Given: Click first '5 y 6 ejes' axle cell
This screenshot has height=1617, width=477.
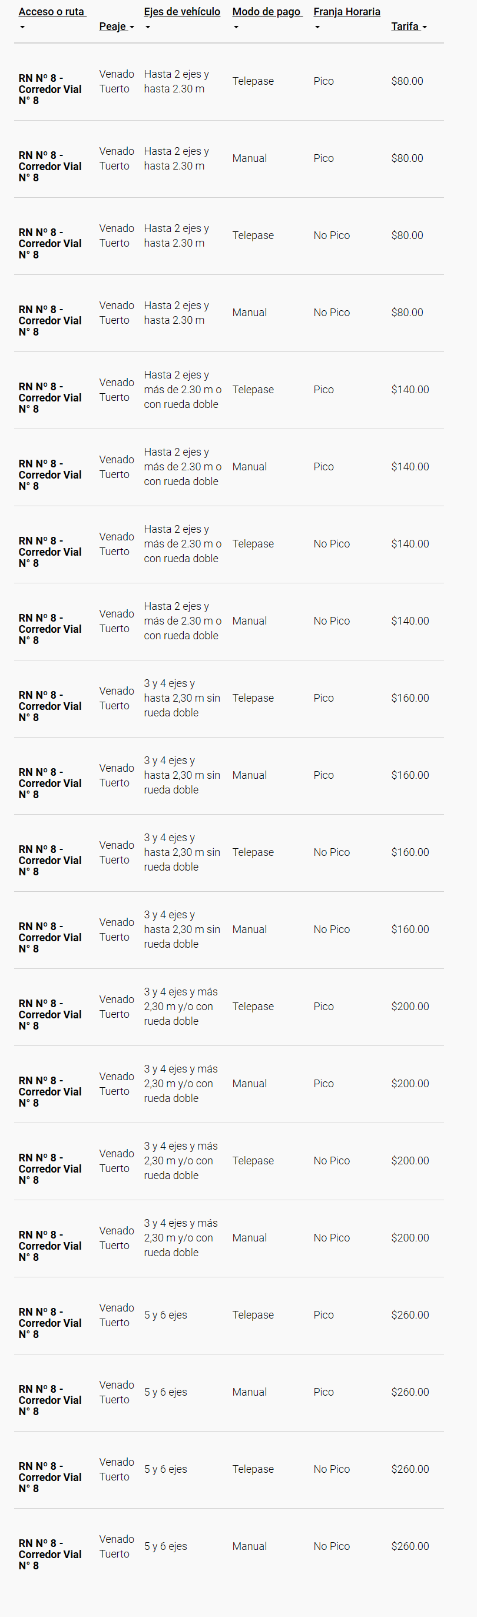Looking at the screenshot, I should [x=165, y=1314].
